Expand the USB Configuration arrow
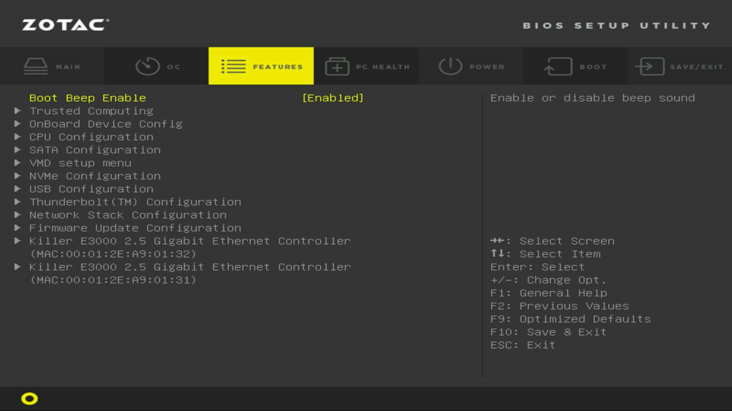Screen dimensions: 732x411 coord(18,189)
